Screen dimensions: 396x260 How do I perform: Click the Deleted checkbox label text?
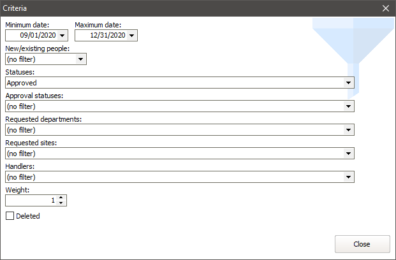(x=28, y=216)
